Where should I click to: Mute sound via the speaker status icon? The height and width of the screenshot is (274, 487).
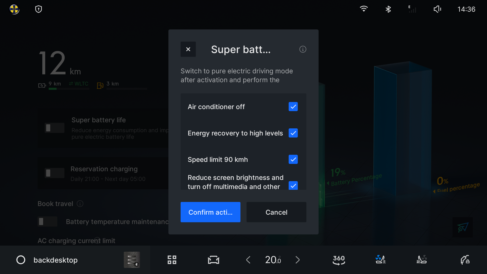pyautogui.click(x=437, y=9)
